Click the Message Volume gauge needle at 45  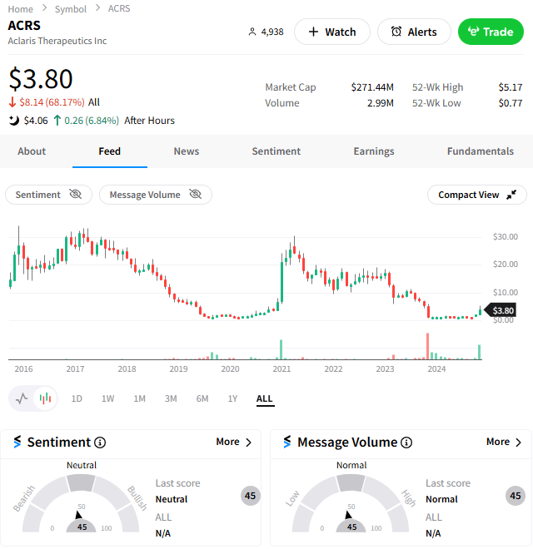click(x=348, y=515)
